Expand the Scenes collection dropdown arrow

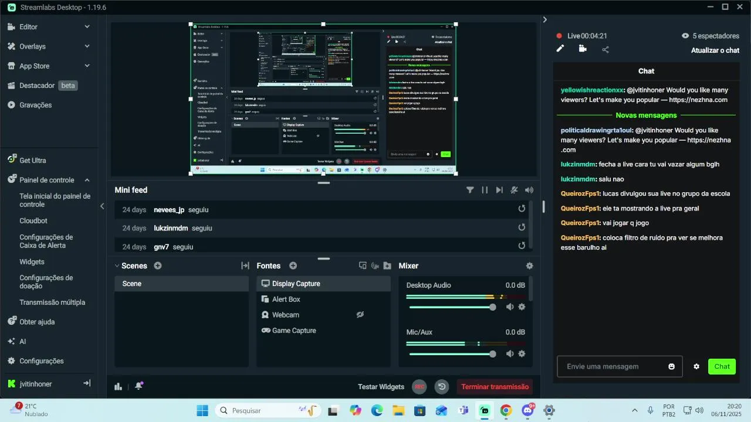pos(117,266)
